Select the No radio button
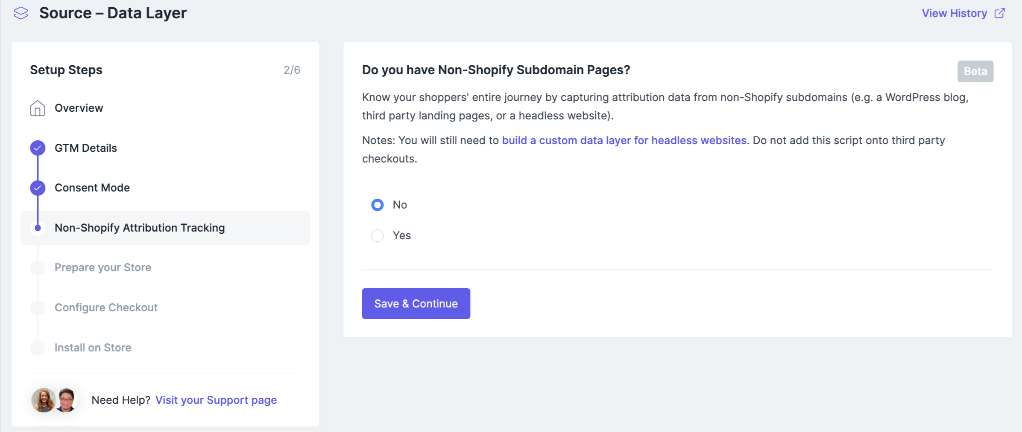Screen dimensions: 1022x432 pos(377,205)
